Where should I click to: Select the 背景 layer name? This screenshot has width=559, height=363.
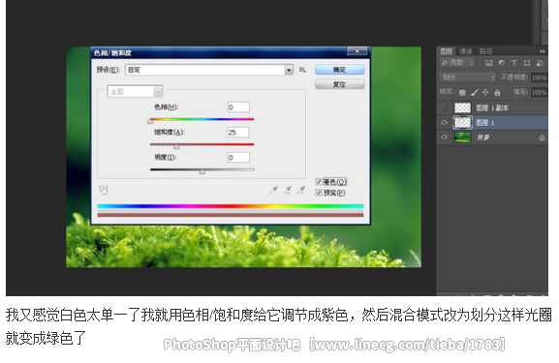point(483,137)
